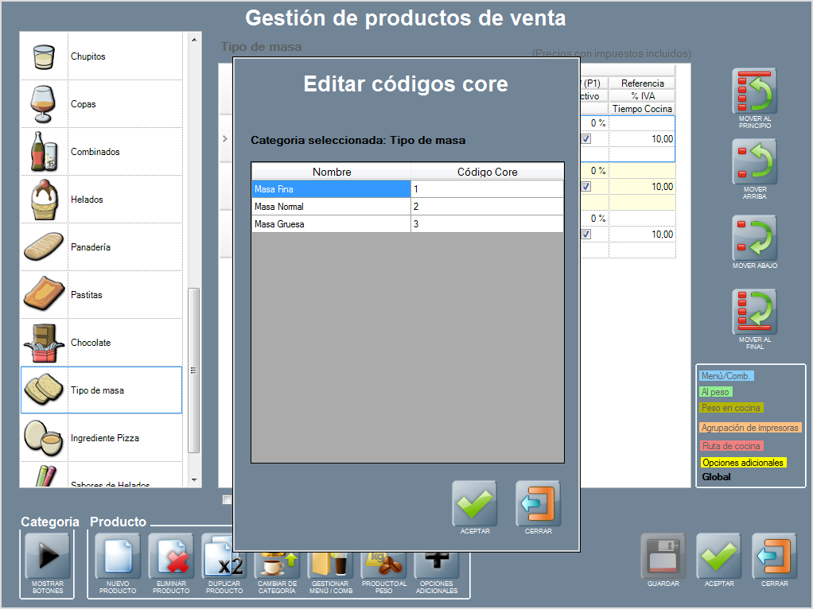
Task: Edit the Código Core cell for Masa Normal
Action: click(487, 207)
